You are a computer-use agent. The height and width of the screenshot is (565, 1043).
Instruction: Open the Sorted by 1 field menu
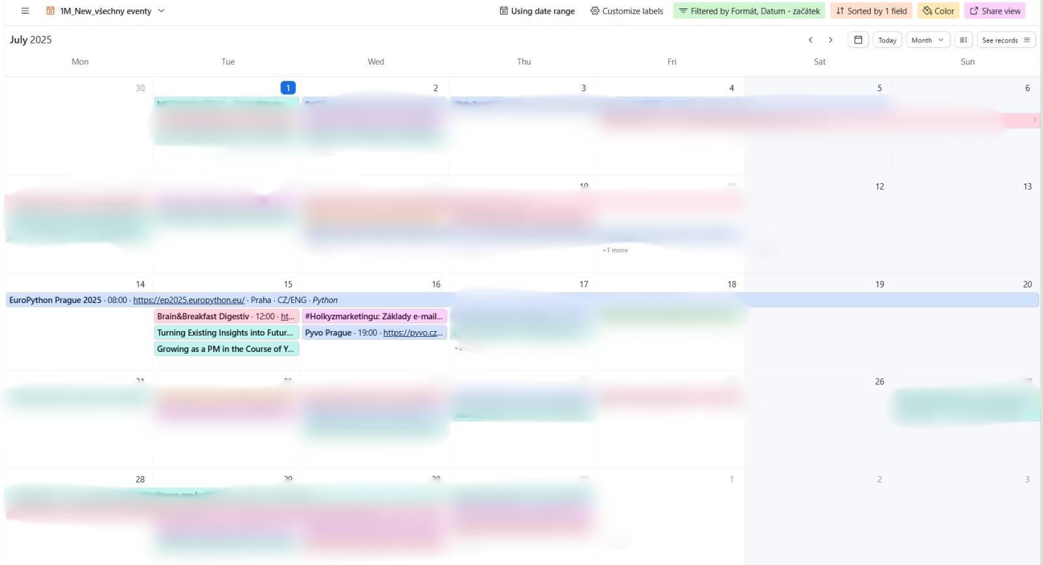871,11
